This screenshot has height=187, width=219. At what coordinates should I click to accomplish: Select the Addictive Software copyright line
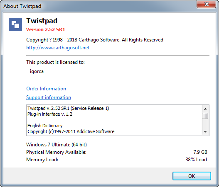(x=71, y=131)
